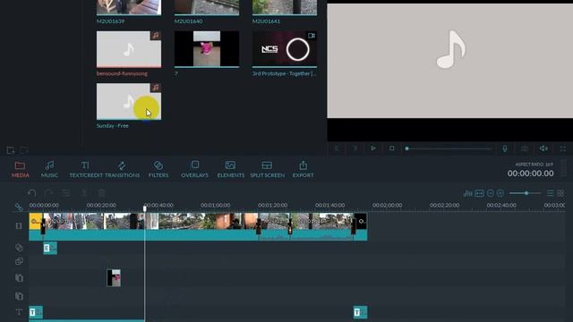
Task: Select the M2U01641 video thumbnail
Action: [x=285, y=7]
